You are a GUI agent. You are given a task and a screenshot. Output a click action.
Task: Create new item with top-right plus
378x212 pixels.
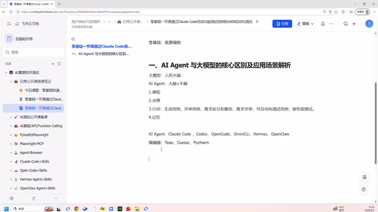tap(354, 24)
